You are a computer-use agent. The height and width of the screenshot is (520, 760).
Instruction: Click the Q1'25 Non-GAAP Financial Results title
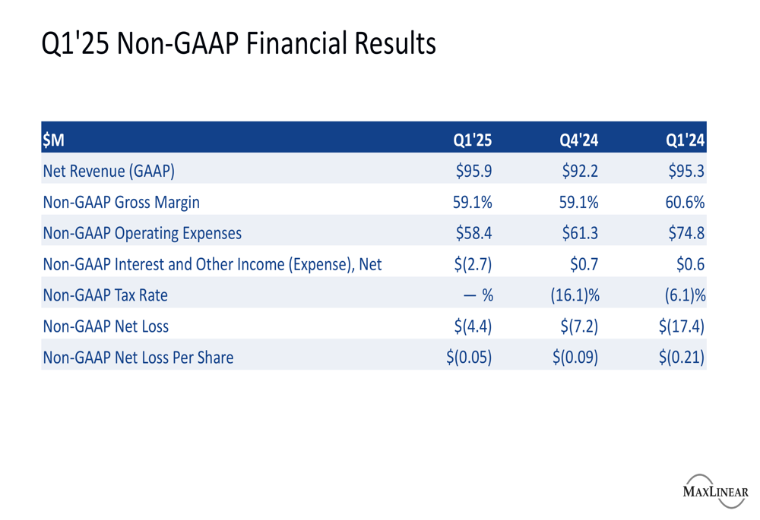click(x=239, y=43)
